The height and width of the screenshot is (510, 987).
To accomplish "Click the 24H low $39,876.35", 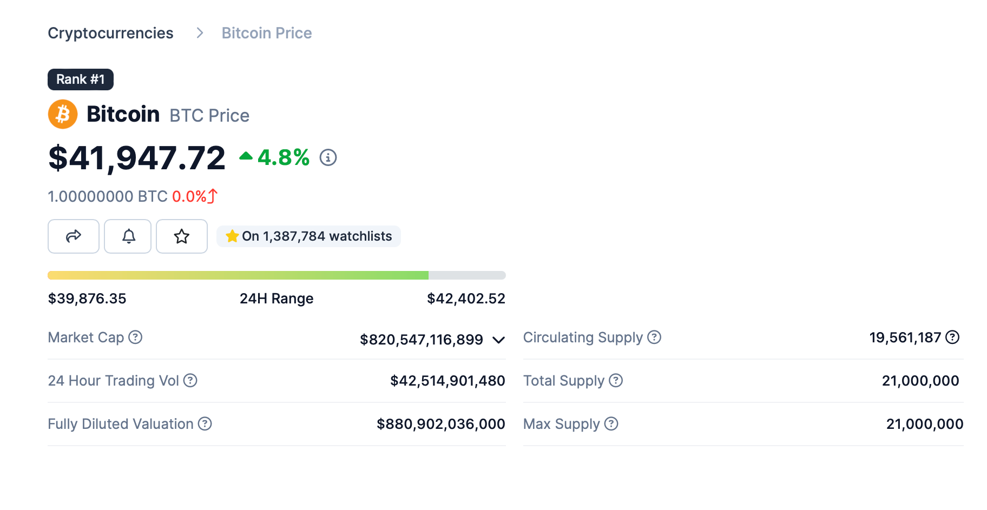I will click(87, 299).
